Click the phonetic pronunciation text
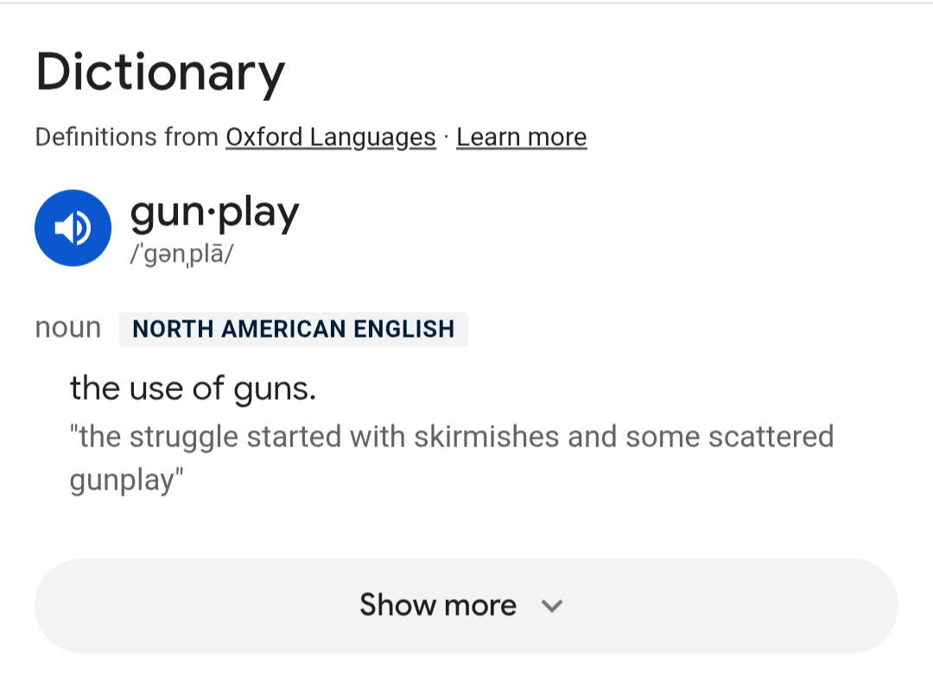This screenshot has width=933, height=683. 181,255
